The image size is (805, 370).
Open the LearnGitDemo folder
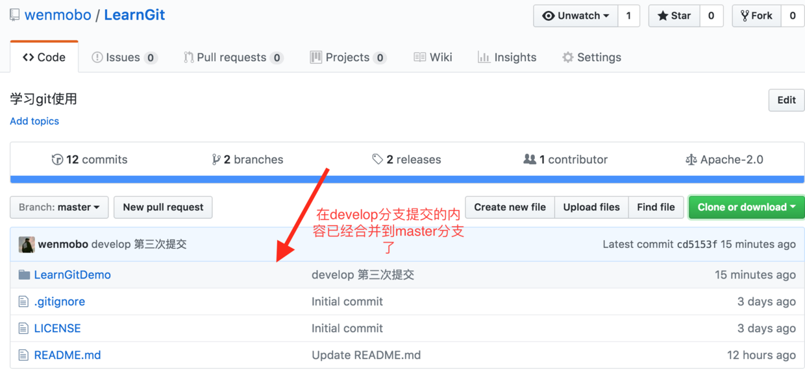[72, 275]
